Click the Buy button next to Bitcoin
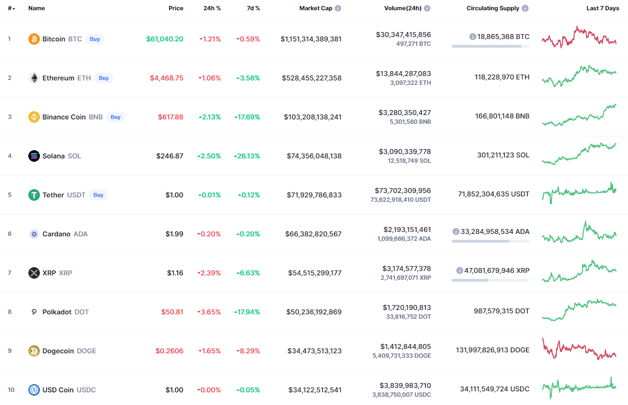This screenshot has width=628, height=405. coord(95,39)
